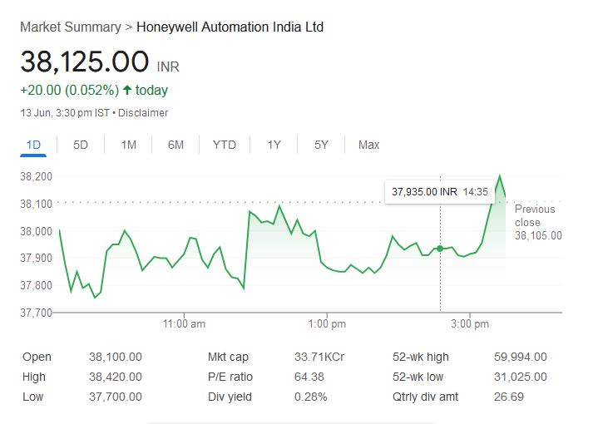This screenshot has width=593, height=424.
Task: Click the 37,935.00 INR tooltip
Action: (x=440, y=191)
